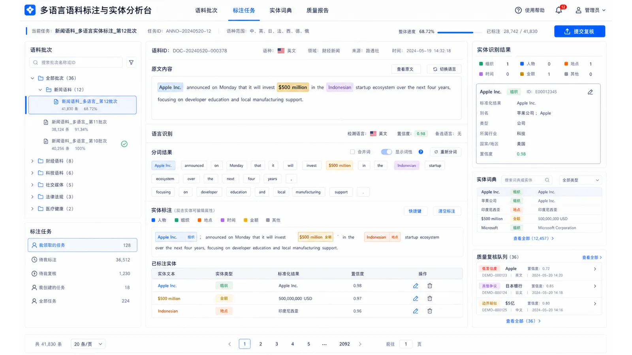The height and width of the screenshot is (355, 632).
Task: Focus the batch search input
Action: (x=76, y=62)
